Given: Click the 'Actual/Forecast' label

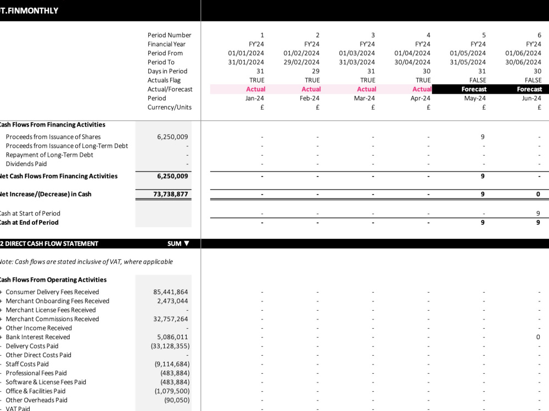Looking at the screenshot, I should pyautogui.click(x=170, y=89).
